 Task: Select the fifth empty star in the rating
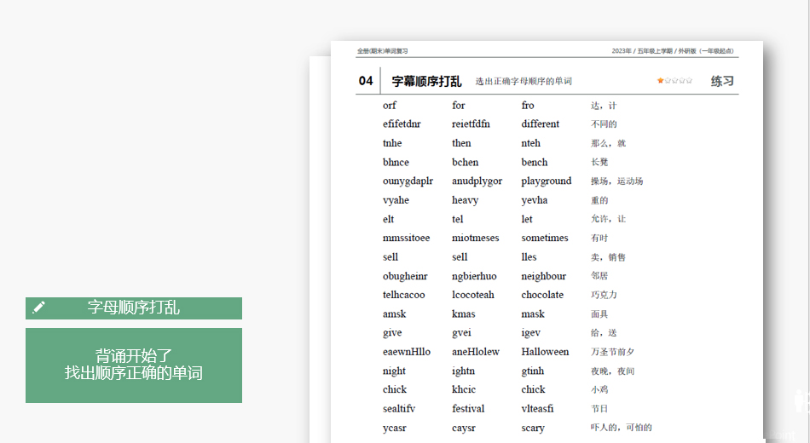click(x=689, y=81)
